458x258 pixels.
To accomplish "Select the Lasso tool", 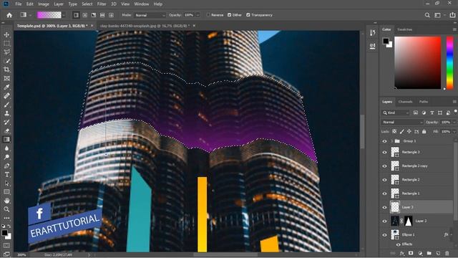I will click(6, 52).
